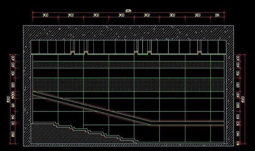Click the 1200 dimension text on left side
Screen dimensions: 255x151
[x=14, y=86]
